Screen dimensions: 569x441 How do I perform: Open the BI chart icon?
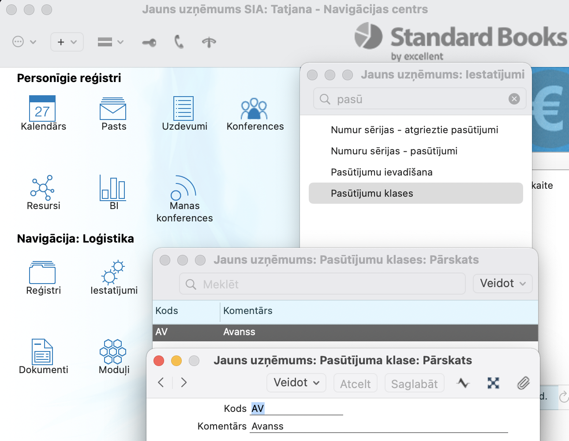113,187
